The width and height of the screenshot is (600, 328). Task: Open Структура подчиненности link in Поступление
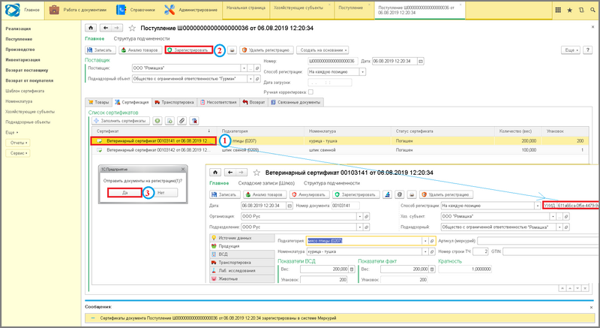click(142, 39)
